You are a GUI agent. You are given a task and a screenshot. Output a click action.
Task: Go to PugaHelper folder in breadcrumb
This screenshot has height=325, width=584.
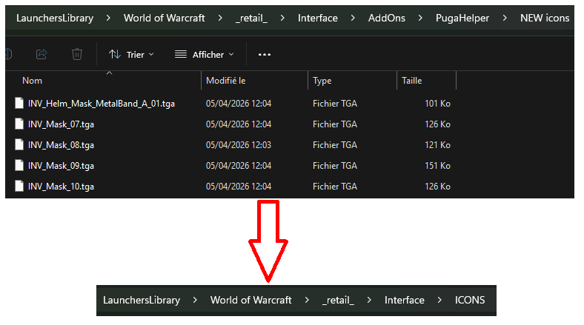(x=462, y=18)
